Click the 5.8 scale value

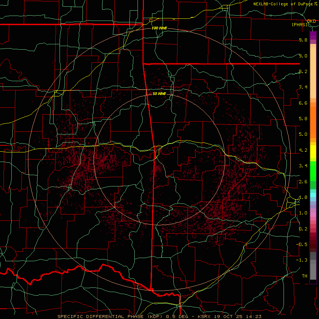click(x=303, y=119)
